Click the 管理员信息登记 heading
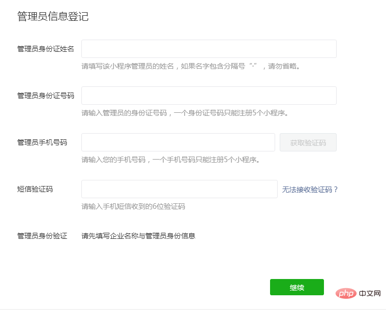Viewport: 386px width, 310px height. [53, 17]
